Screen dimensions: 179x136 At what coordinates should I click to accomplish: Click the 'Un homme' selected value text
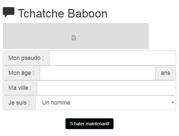click(x=56, y=103)
